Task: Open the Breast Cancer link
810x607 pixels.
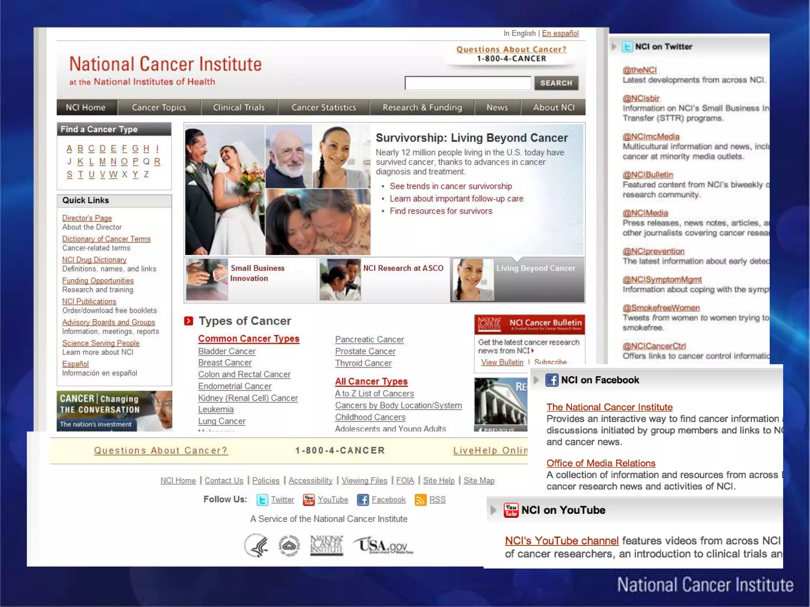Action: click(x=225, y=363)
